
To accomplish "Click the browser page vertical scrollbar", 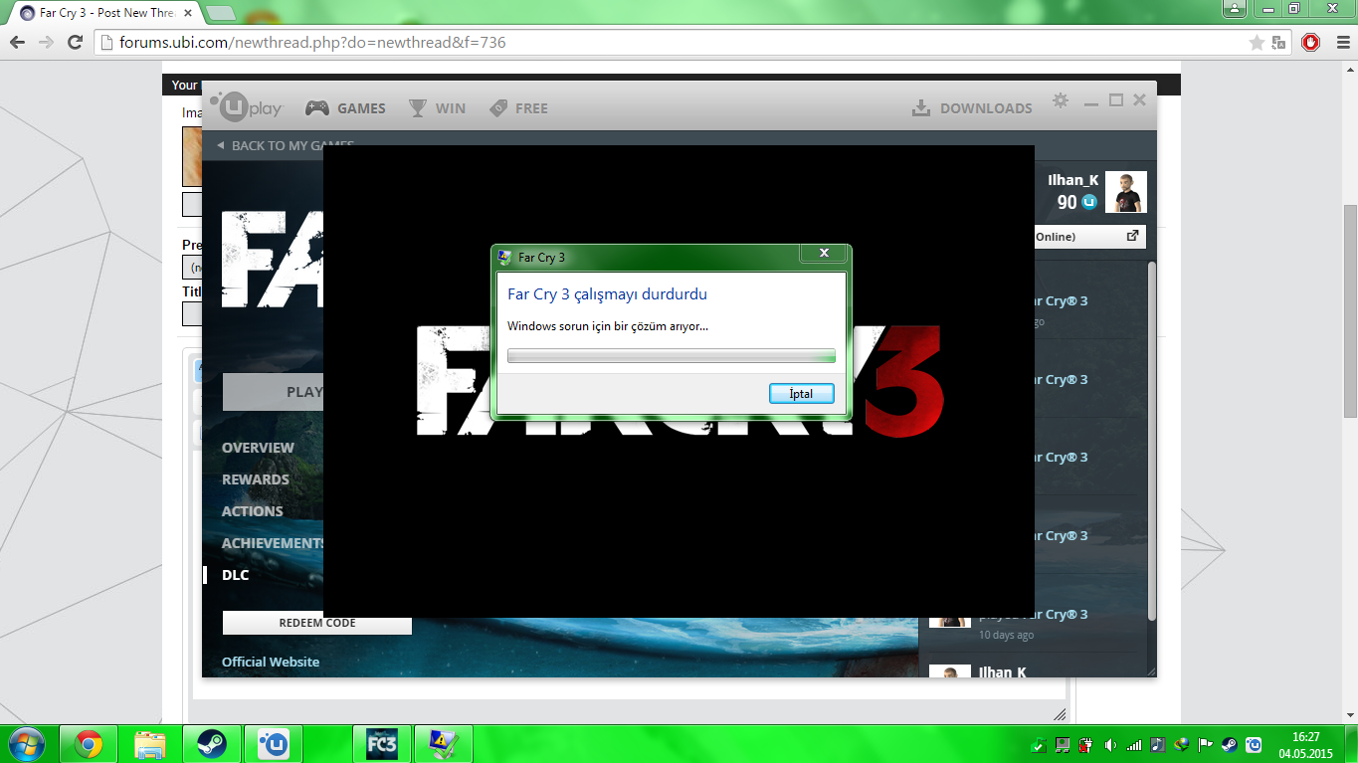I will tap(1350, 310).
